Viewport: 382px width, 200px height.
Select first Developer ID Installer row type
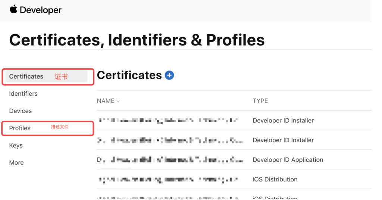[283, 120]
